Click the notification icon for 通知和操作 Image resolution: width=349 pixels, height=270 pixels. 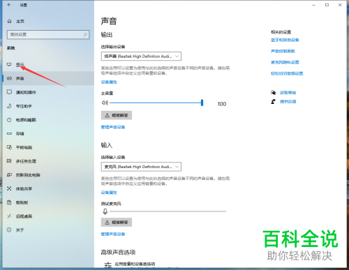(9, 92)
